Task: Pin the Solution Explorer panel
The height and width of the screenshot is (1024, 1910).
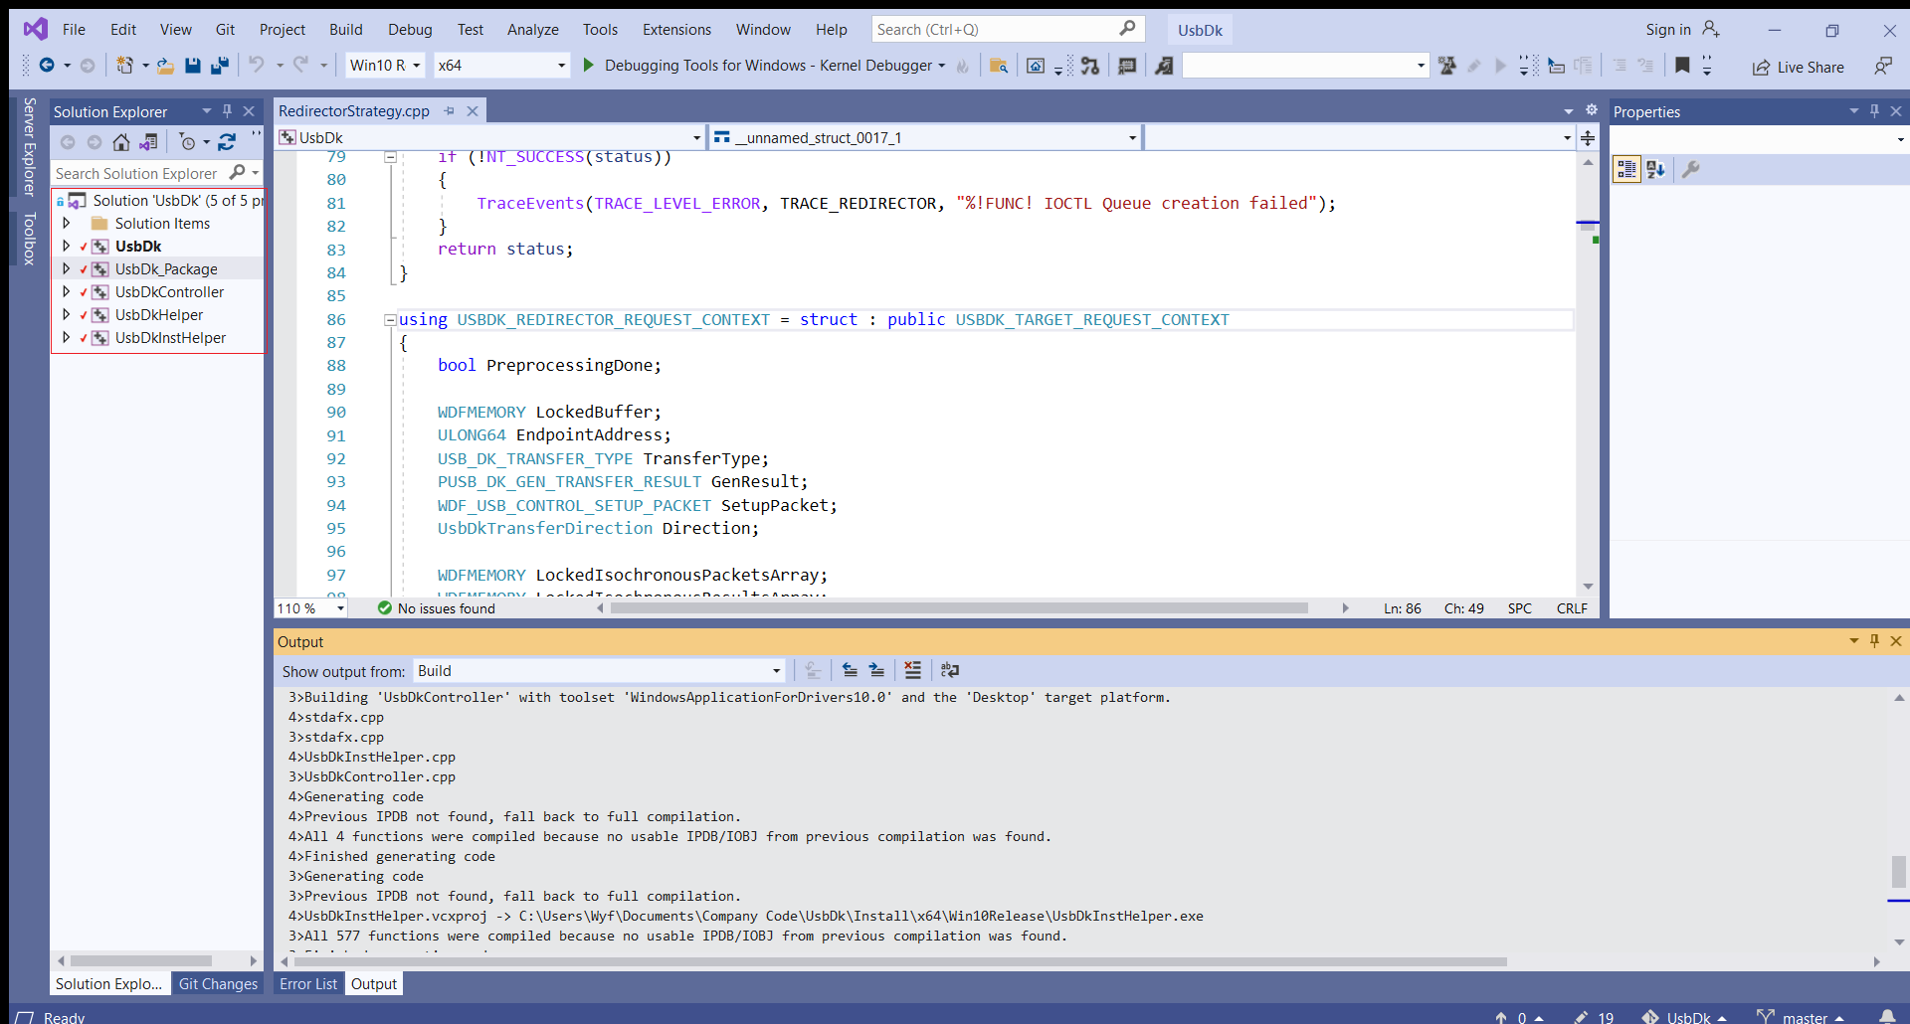Action: (227, 111)
